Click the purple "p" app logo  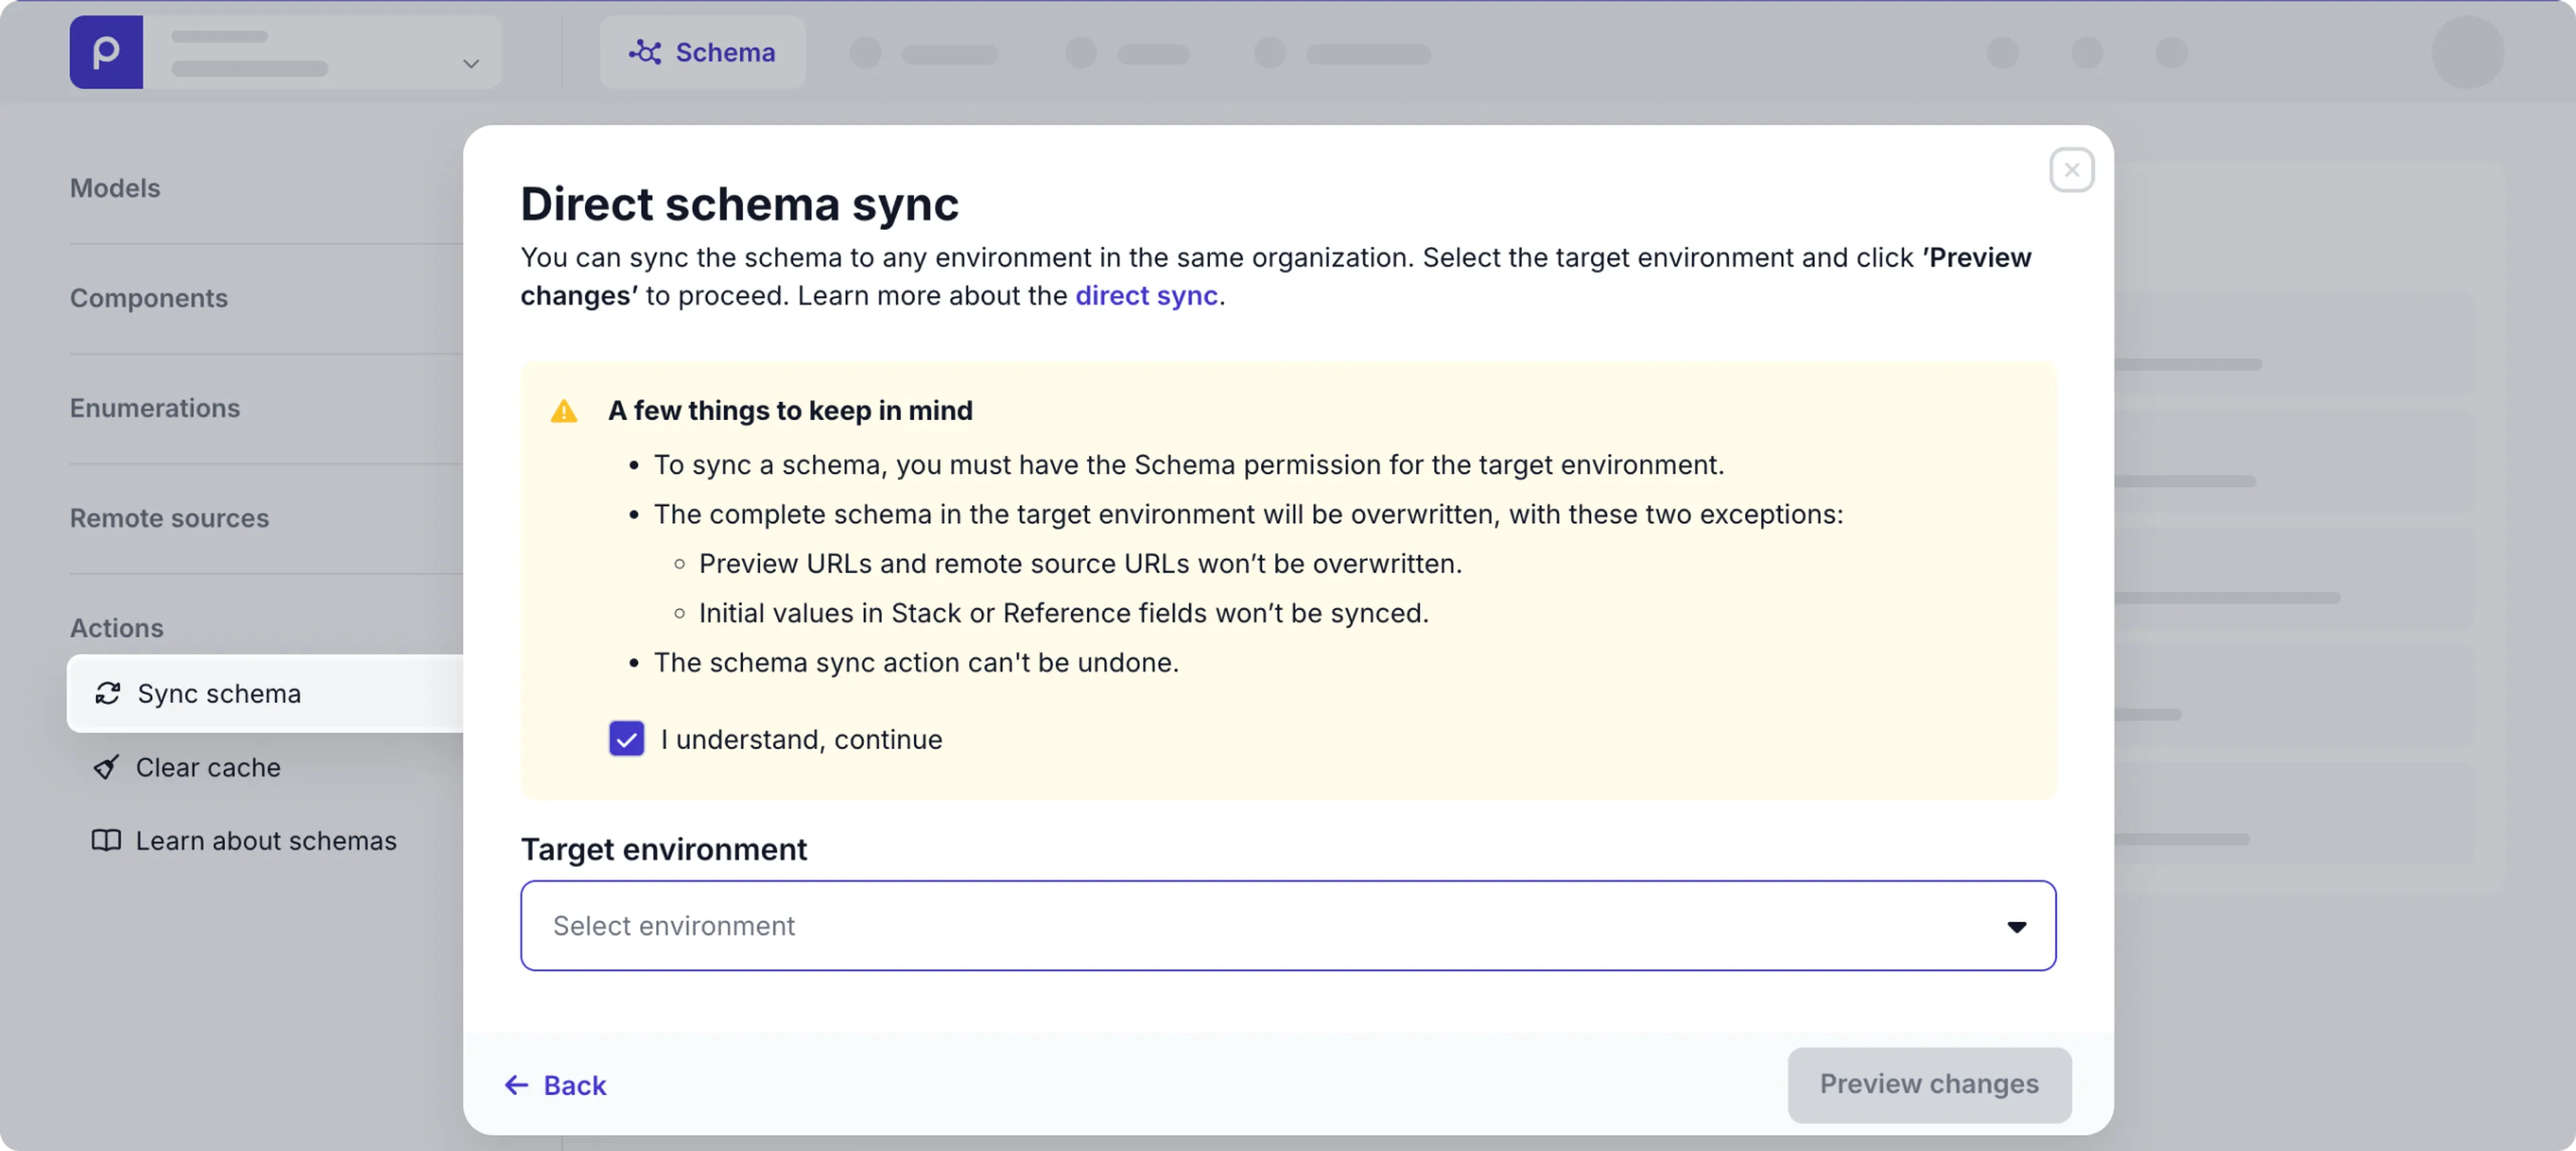(105, 52)
